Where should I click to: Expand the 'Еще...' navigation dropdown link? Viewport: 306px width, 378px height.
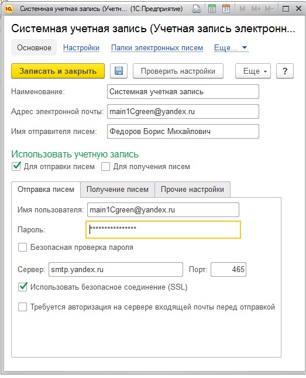pos(231,48)
